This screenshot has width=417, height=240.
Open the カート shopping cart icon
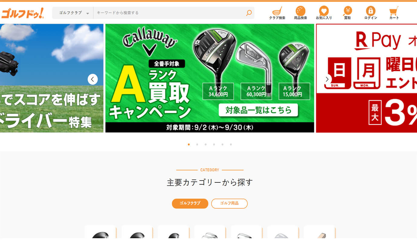tap(394, 13)
